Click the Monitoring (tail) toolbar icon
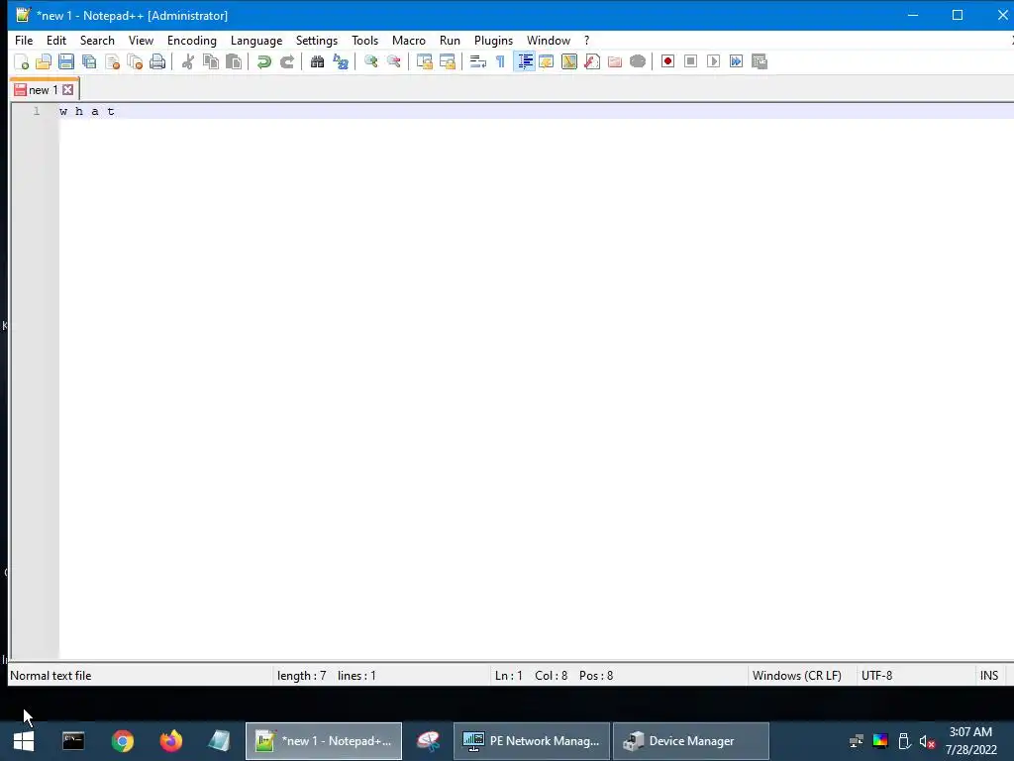The width and height of the screenshot is (1014, 761). tap(638, 62)
